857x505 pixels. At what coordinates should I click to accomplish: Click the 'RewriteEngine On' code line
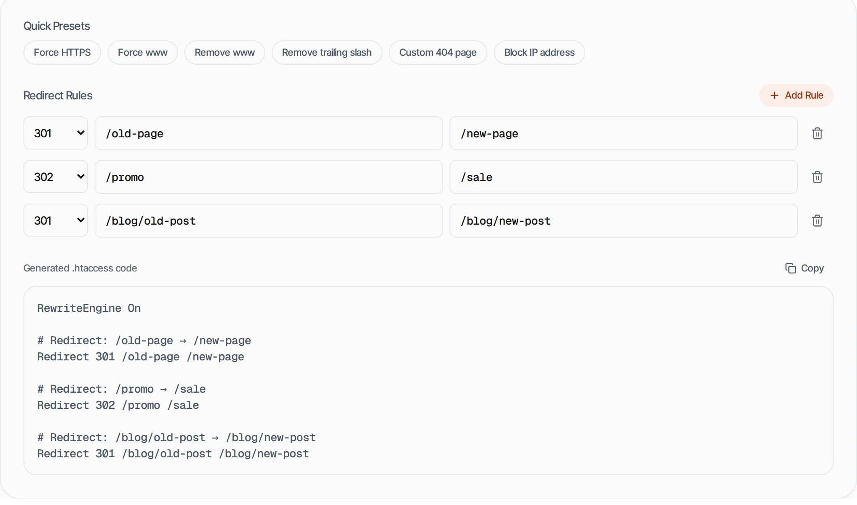tap(89, 308)
